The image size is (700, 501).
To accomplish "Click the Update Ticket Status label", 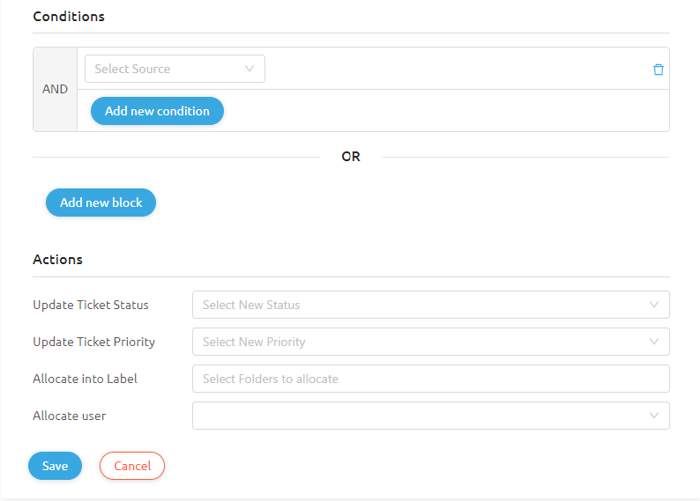I will click(91, 305).
